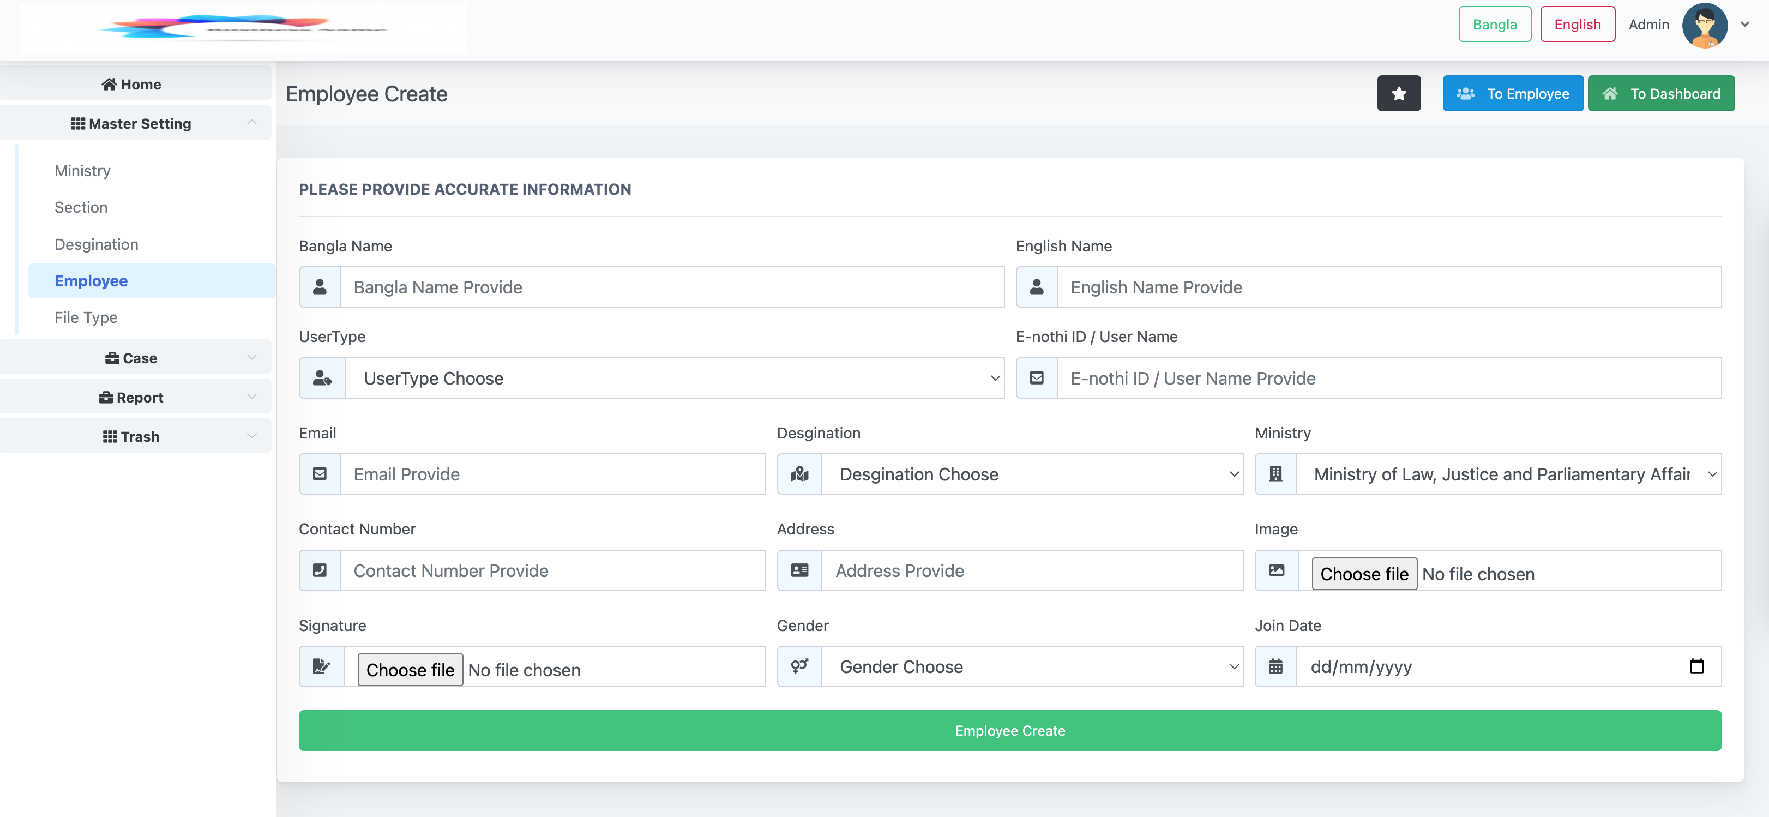1769x817 pixels.
Task: Open calendar picker in Join Date field
Action: pyautogui.click(x=1696, y=666)
